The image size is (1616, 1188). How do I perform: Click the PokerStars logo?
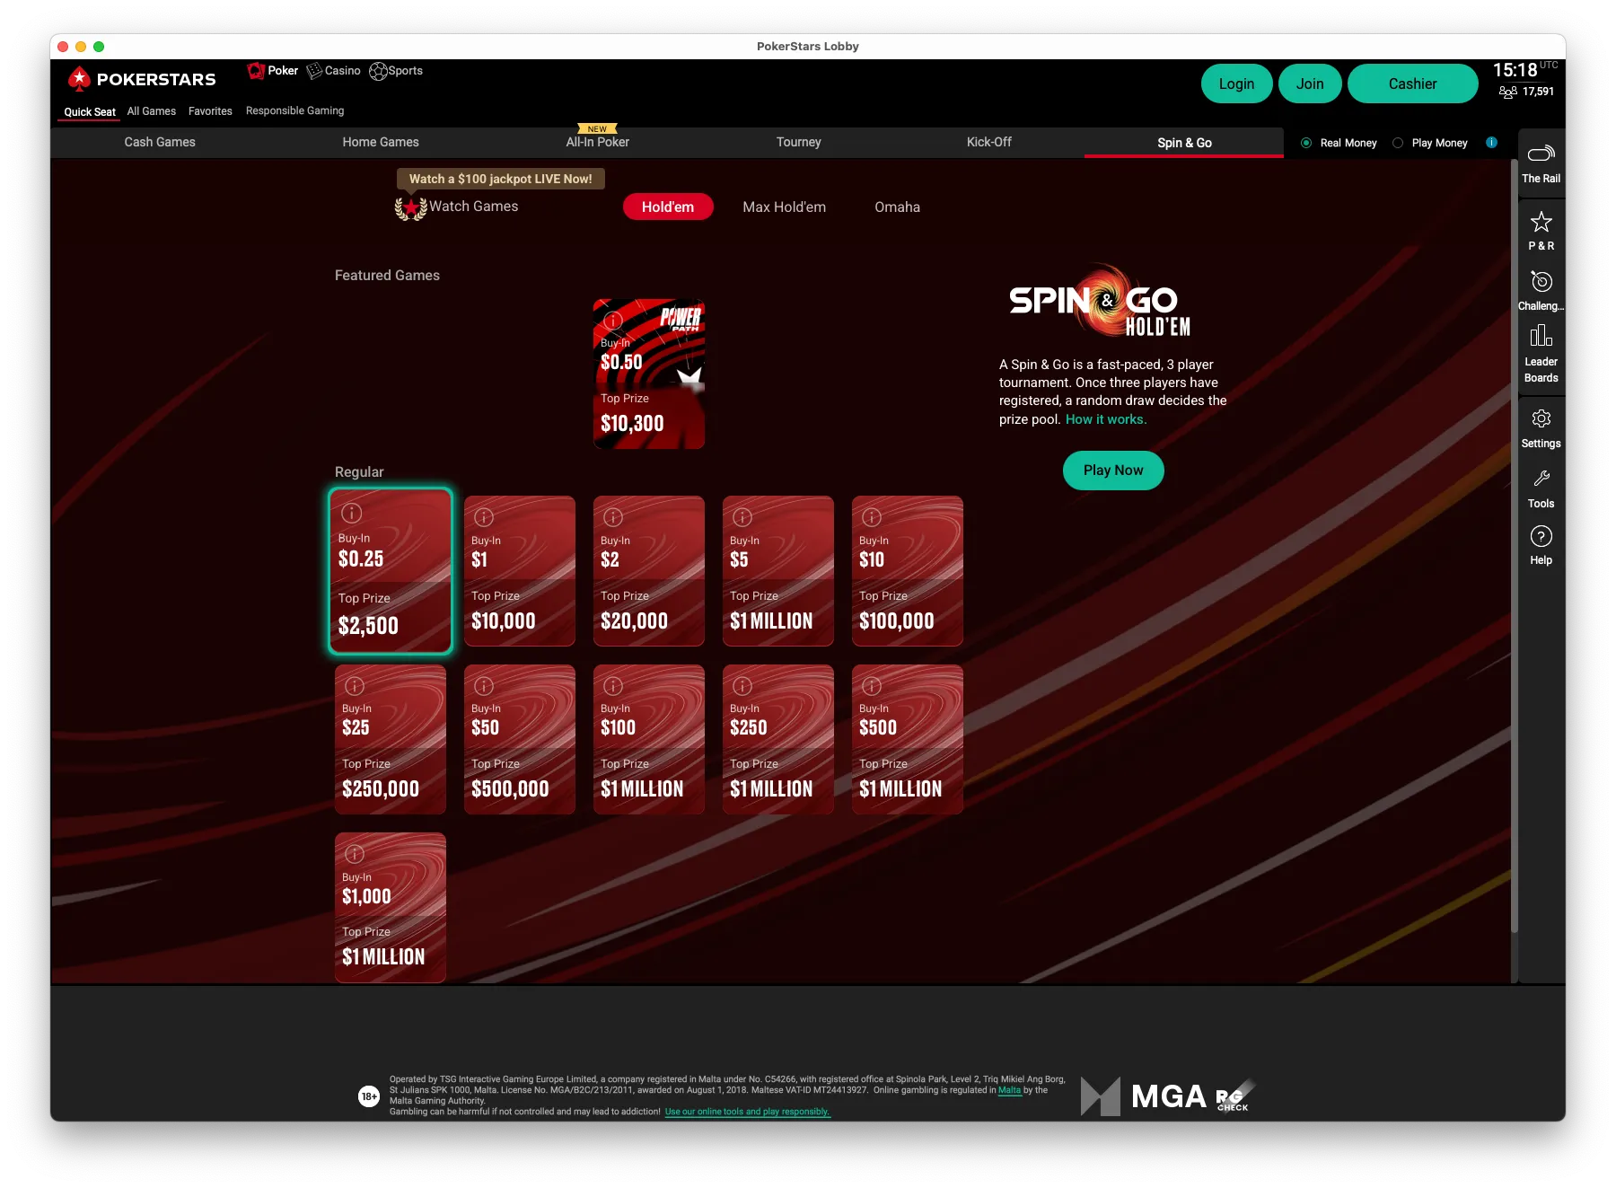142,79
